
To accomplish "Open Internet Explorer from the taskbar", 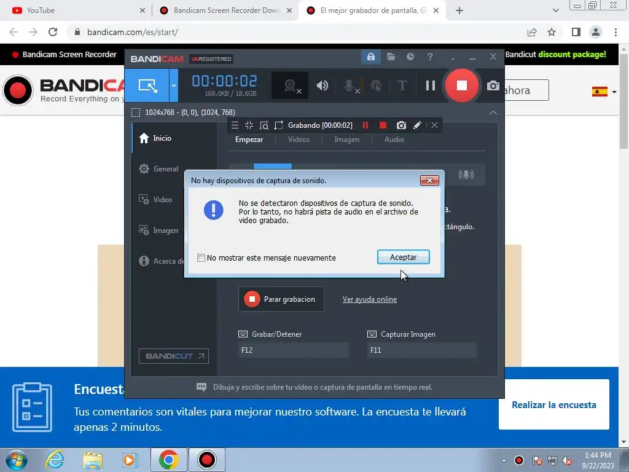I will [55, 460].
